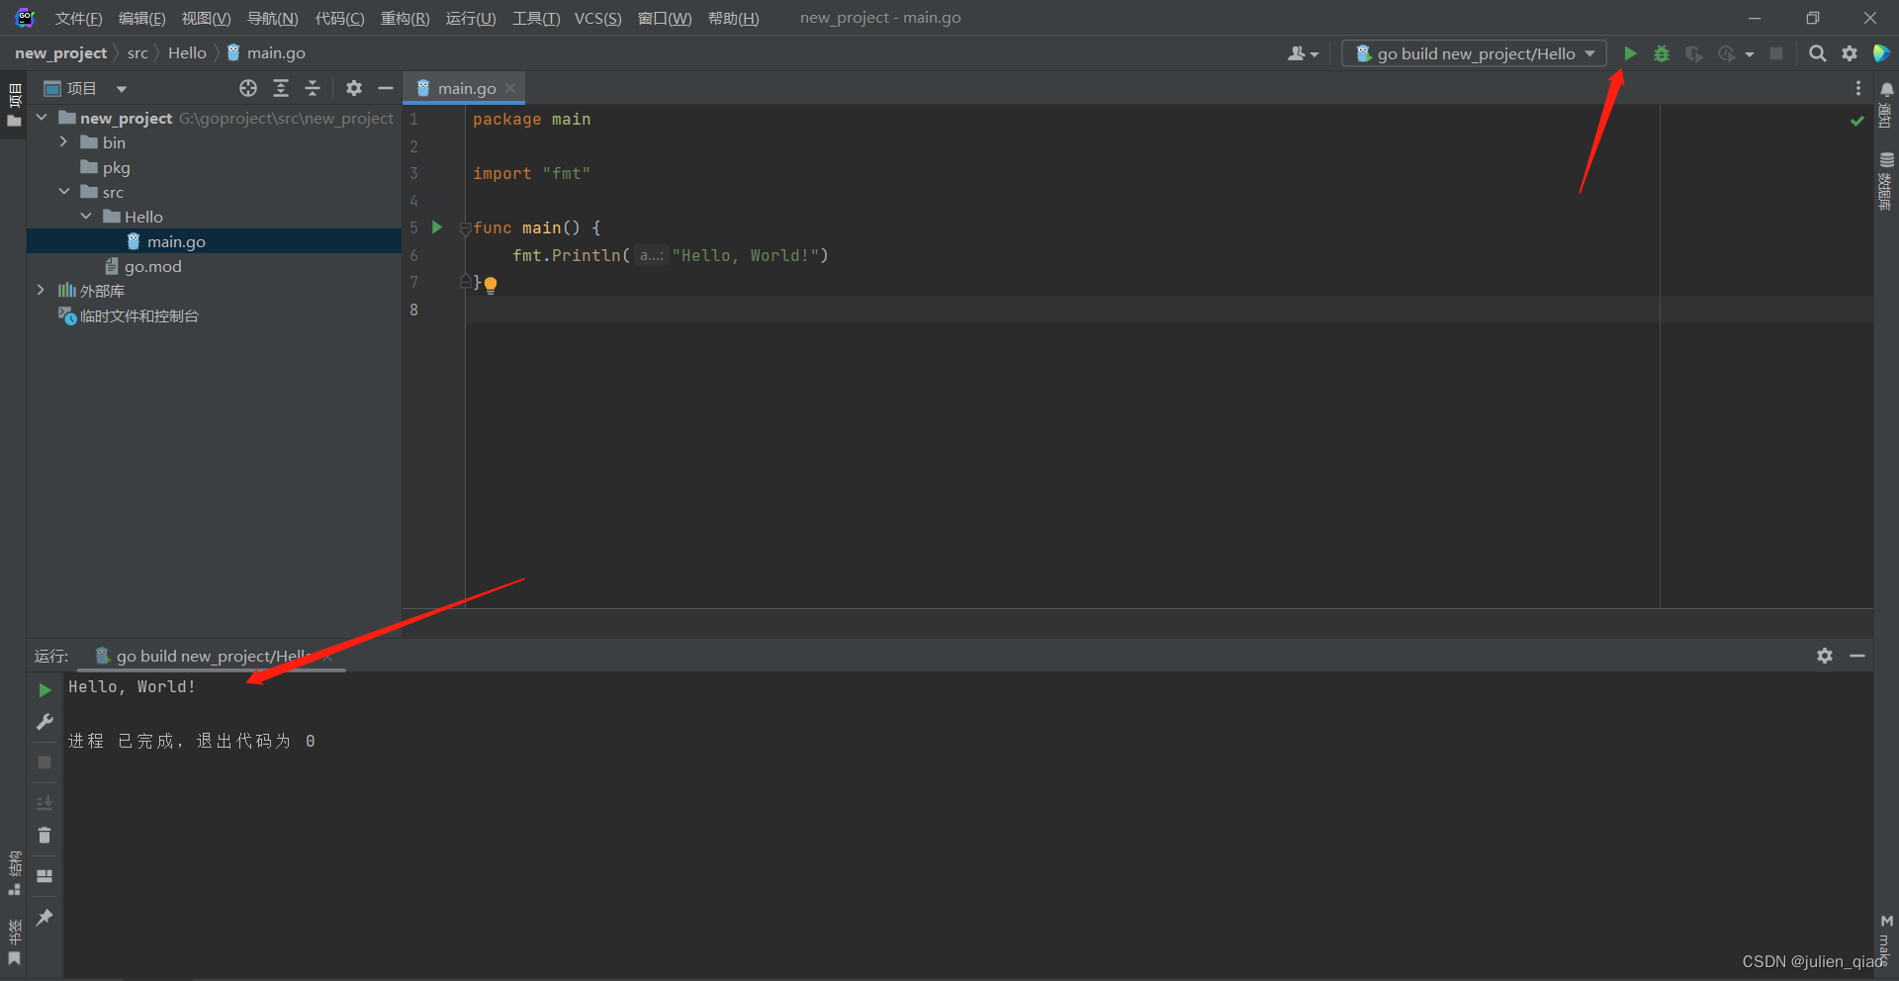
Task: Open editor tab options kebab menu
Action: click(x=1858, y=88)
